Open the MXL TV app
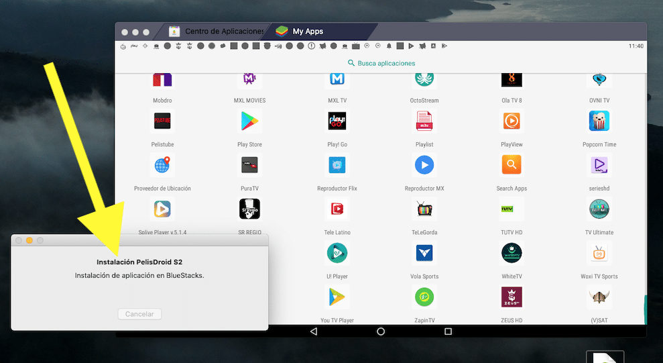Viewport: 663px width, 363px height. tap(337, 80)
